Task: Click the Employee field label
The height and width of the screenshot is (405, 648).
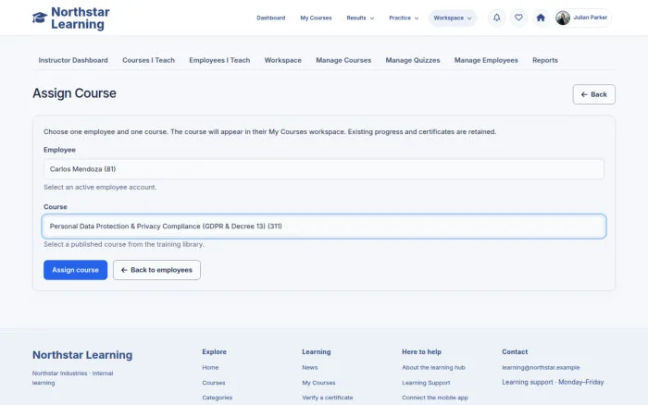Action: click(59, 150)
